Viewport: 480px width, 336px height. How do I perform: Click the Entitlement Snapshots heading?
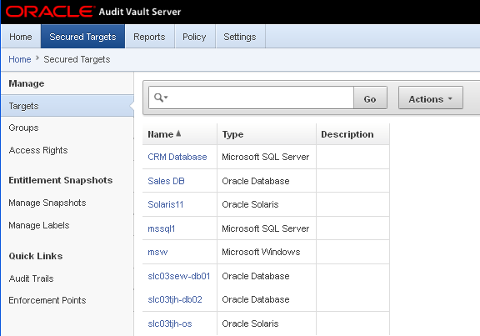click(x=61, y=180)
